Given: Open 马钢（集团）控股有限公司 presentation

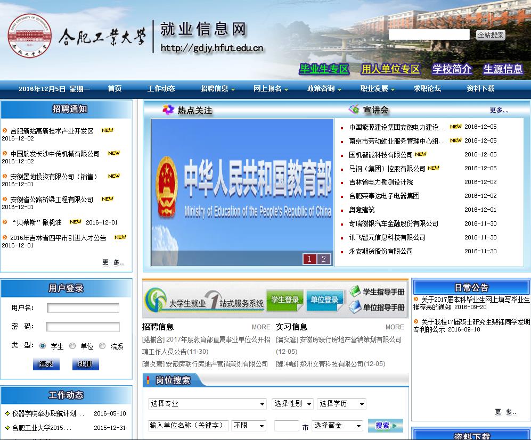Looking at the screenshot, I should coord(387,169).
